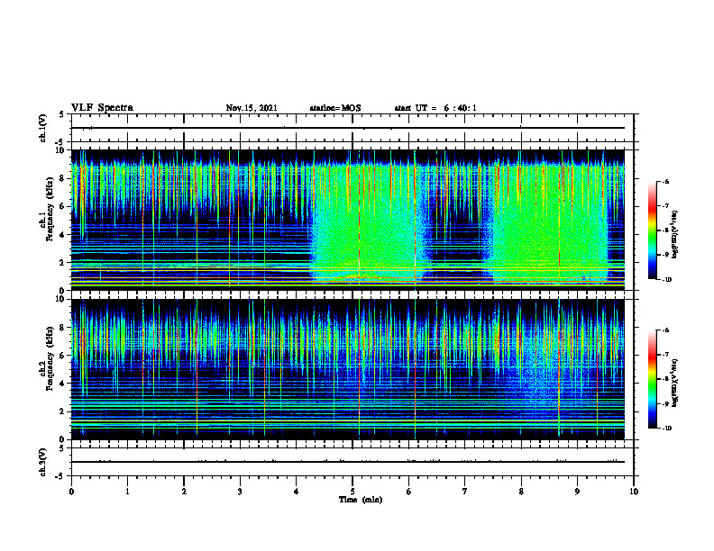Click the time axis tick label "1"

point(127,492)
